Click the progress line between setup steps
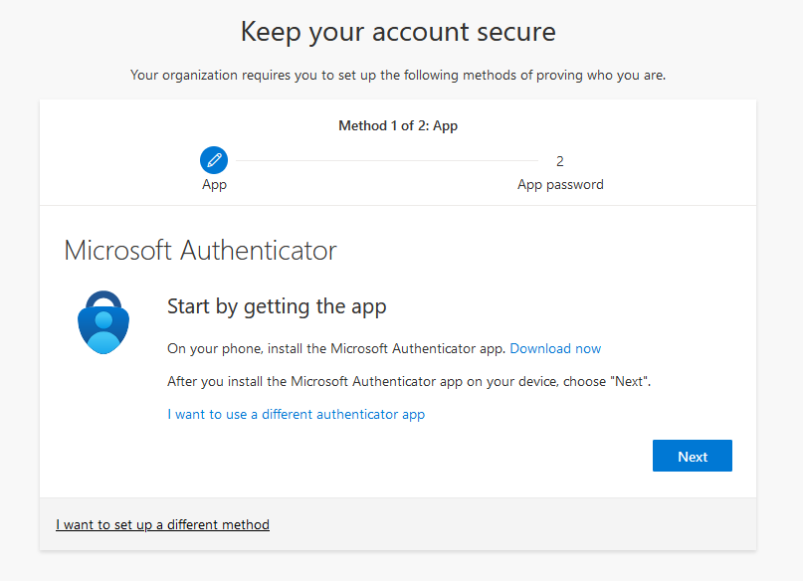Screen dimensions: 803x581 point(387,161)
